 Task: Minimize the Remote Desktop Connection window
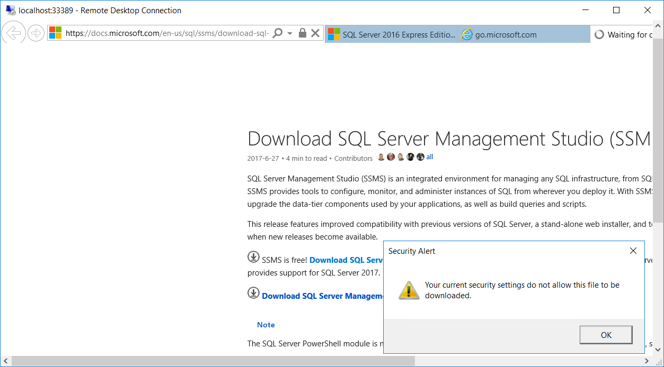pyautogui.click(x=586, y=10)
